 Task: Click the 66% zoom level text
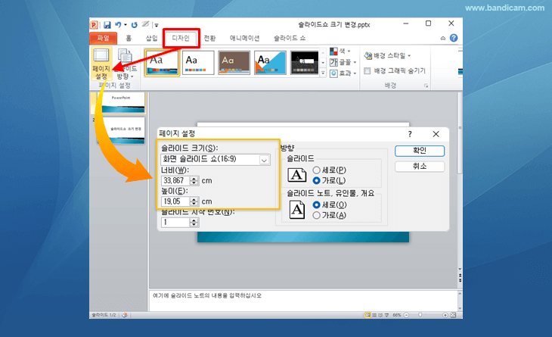coord(397,315)
